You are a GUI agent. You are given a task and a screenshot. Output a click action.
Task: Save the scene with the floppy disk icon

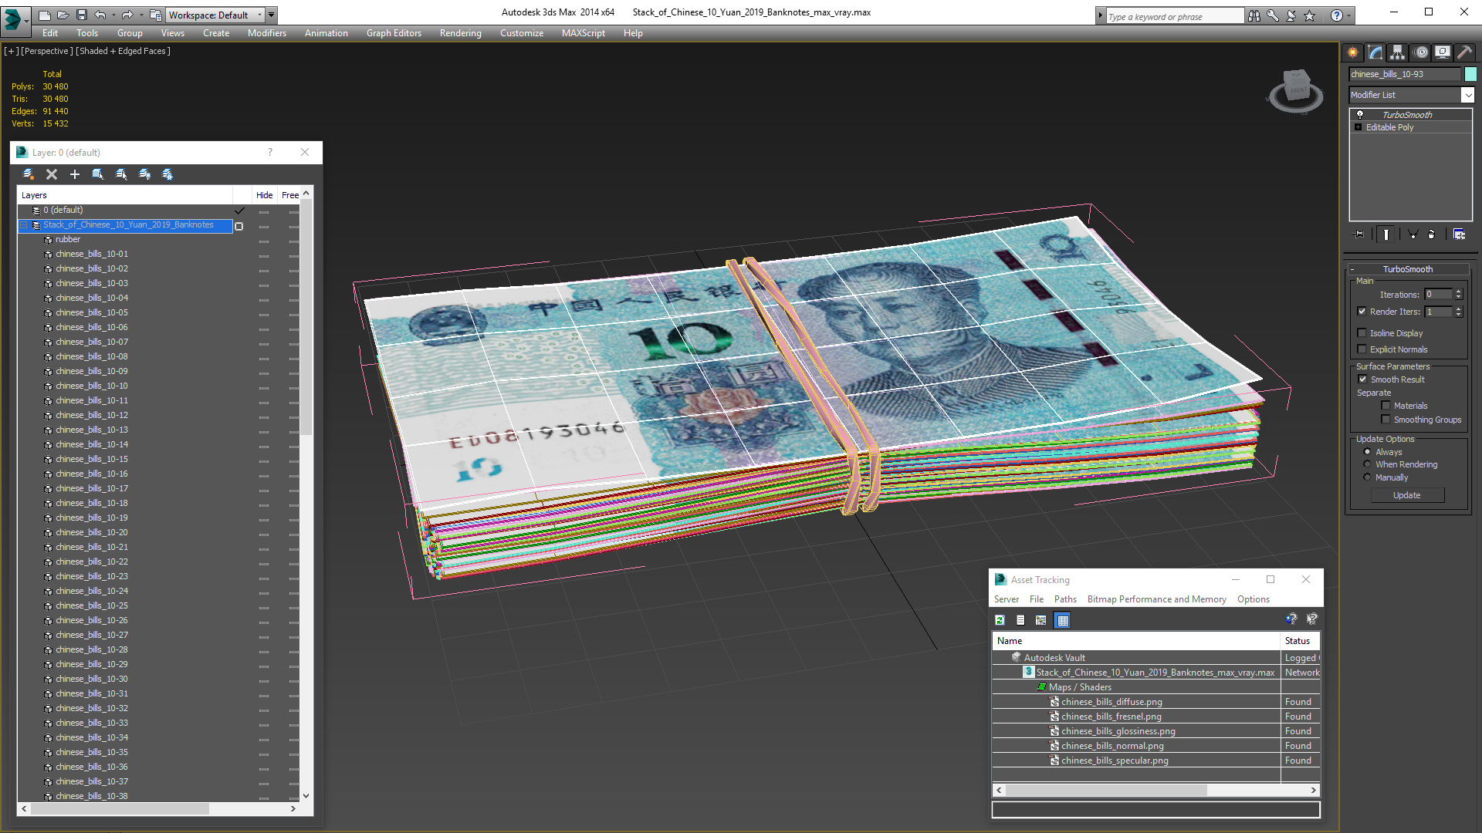tap(81, 15)
